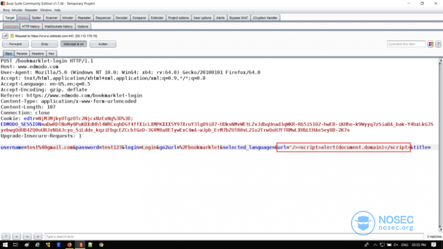
Task: Open the Repeater tab
Action: point(84,18)
